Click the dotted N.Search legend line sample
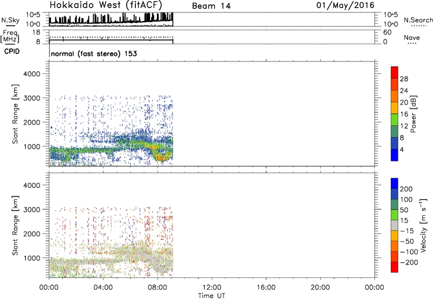 pos(419,26)
